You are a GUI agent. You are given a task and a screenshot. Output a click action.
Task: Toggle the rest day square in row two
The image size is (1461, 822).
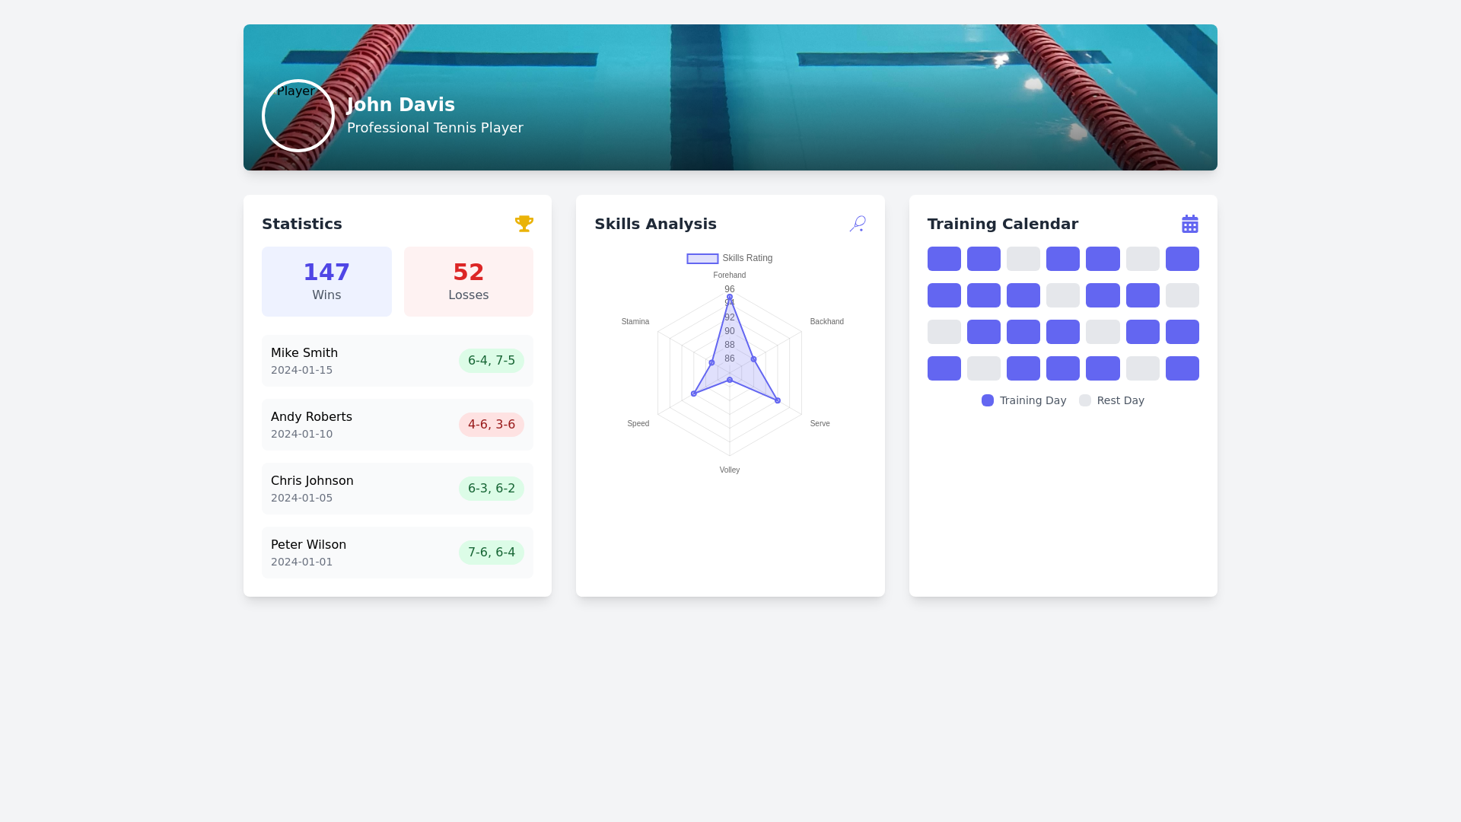(1063, 295)
